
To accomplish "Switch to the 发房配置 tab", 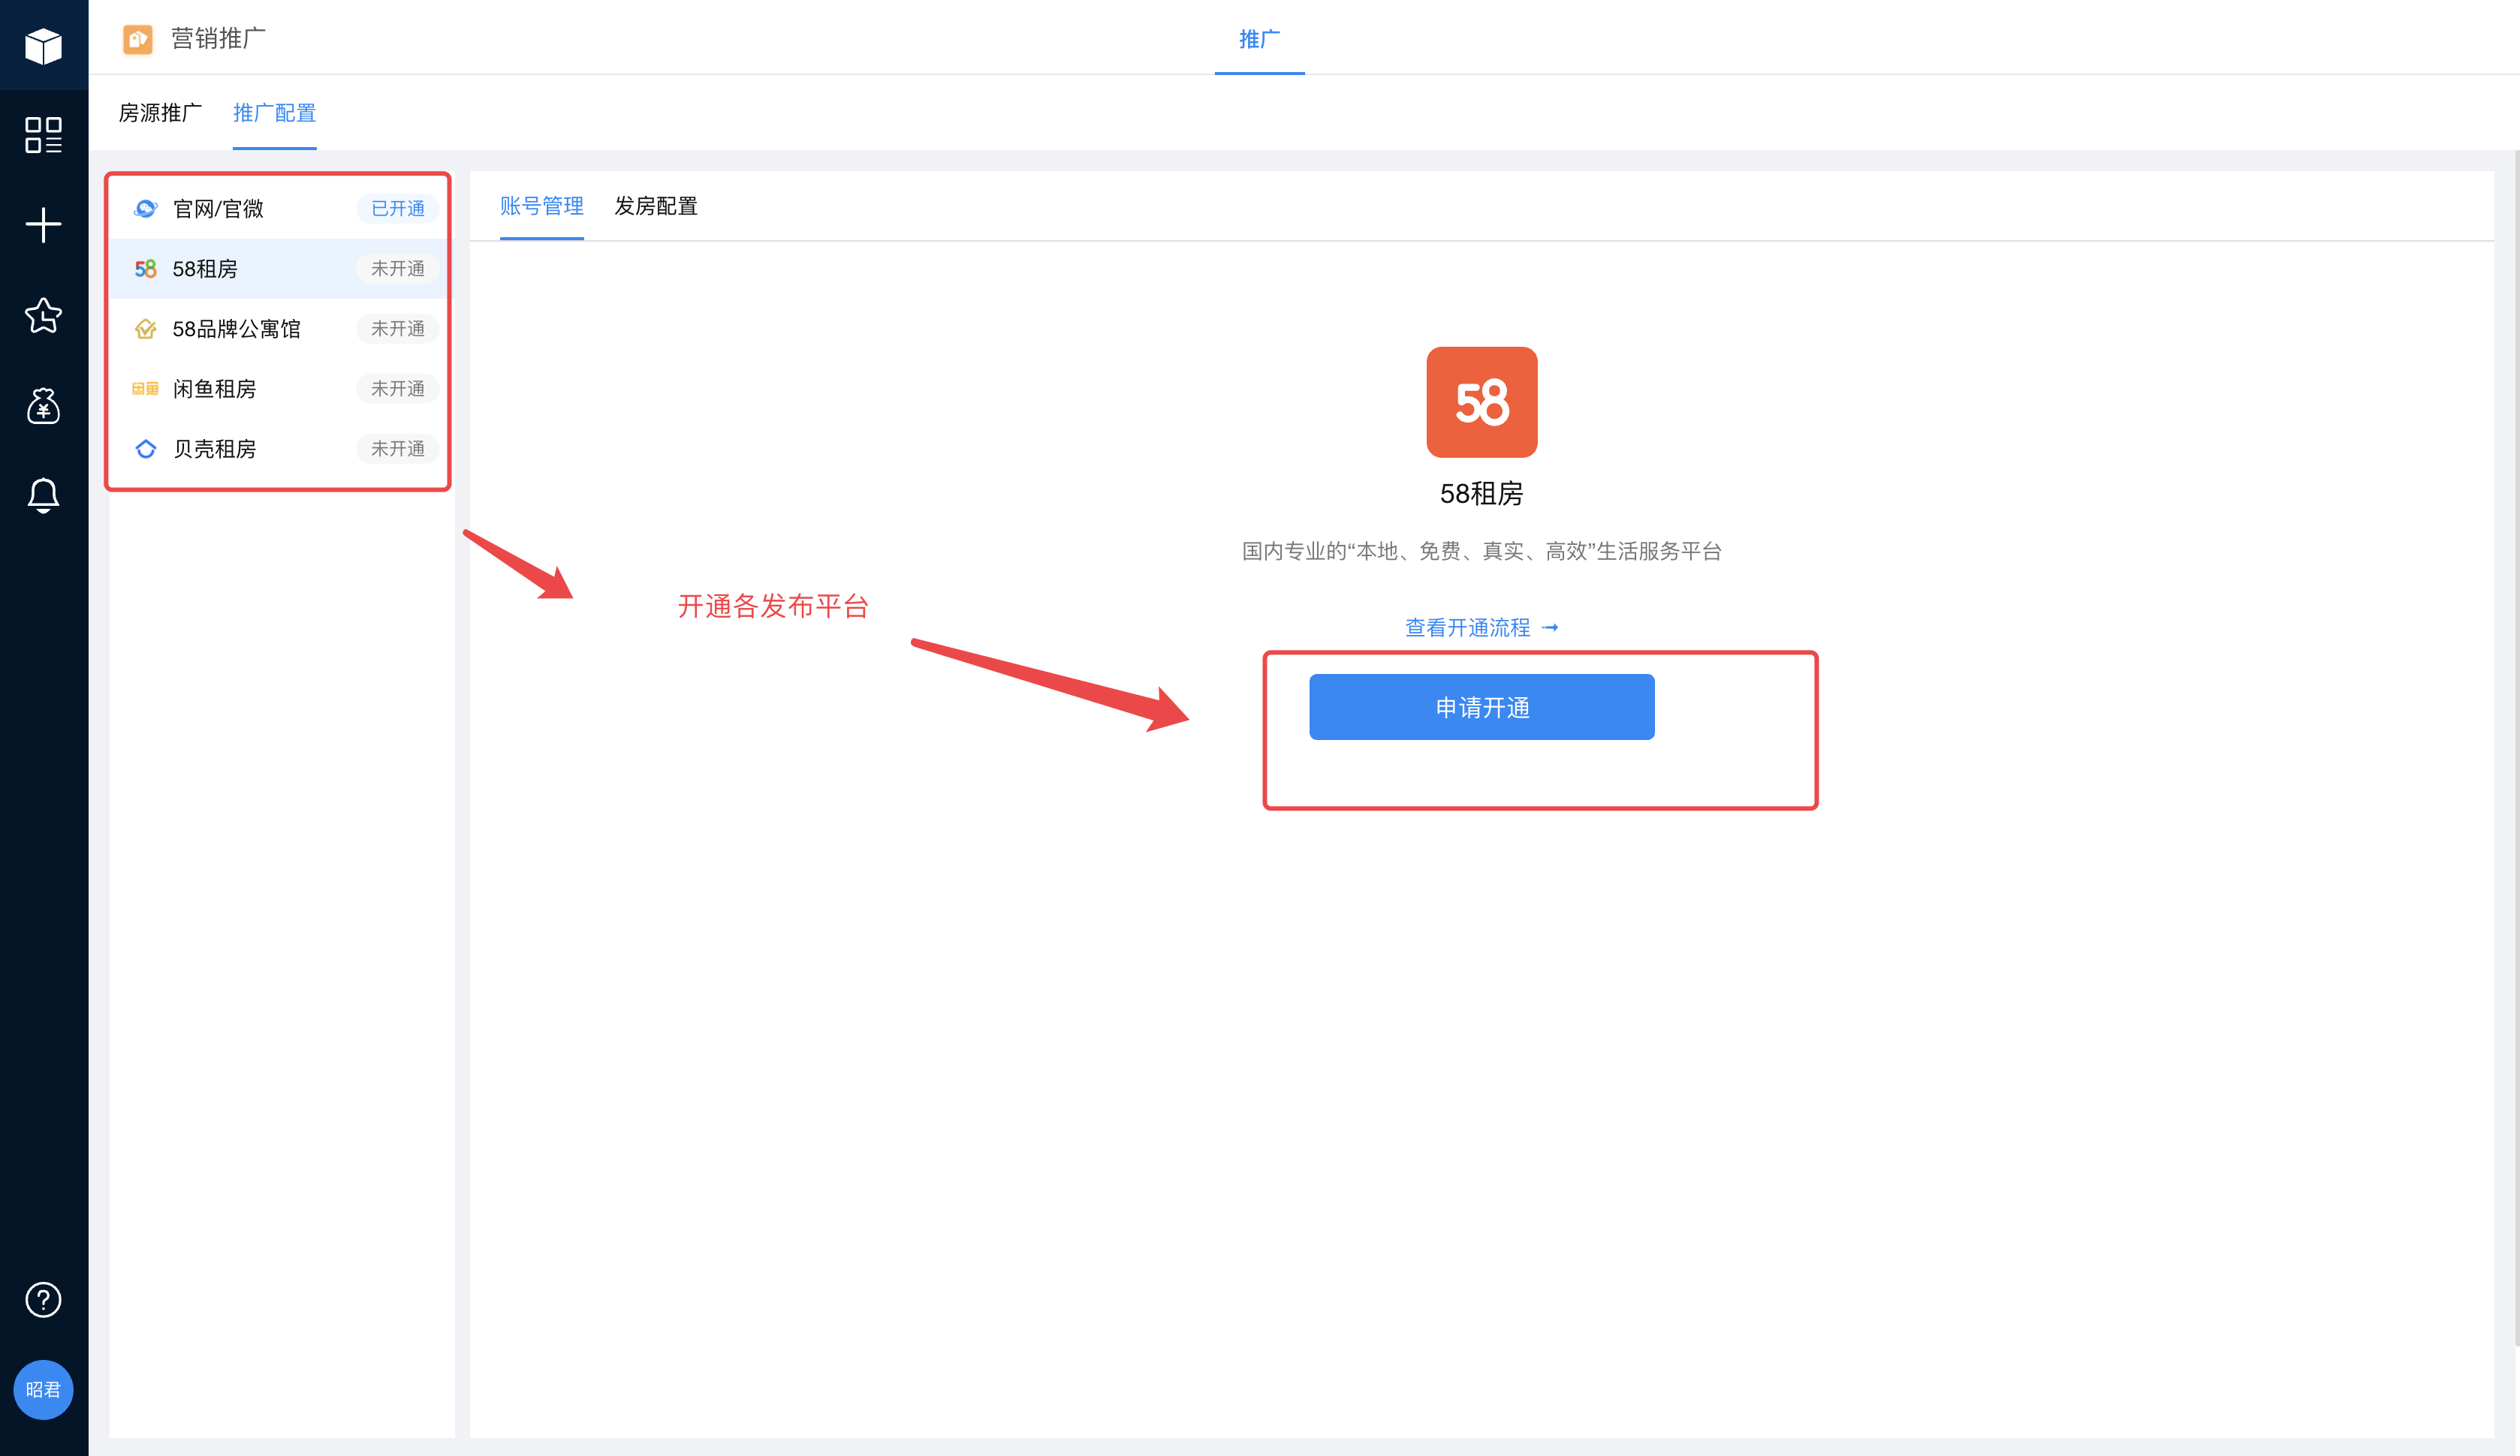I will point(655,206).
